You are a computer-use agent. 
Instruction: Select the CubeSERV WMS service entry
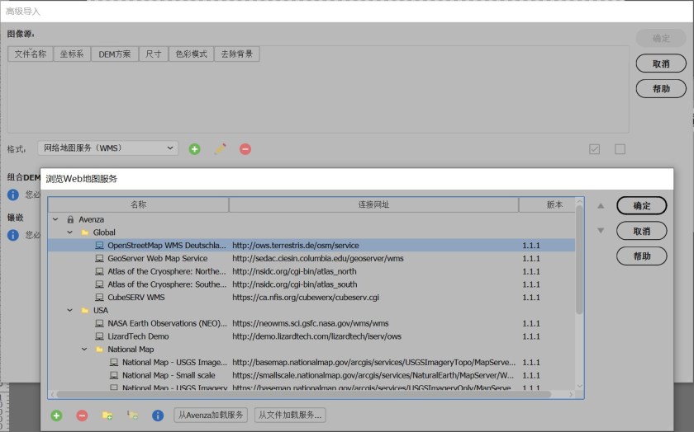135,298
